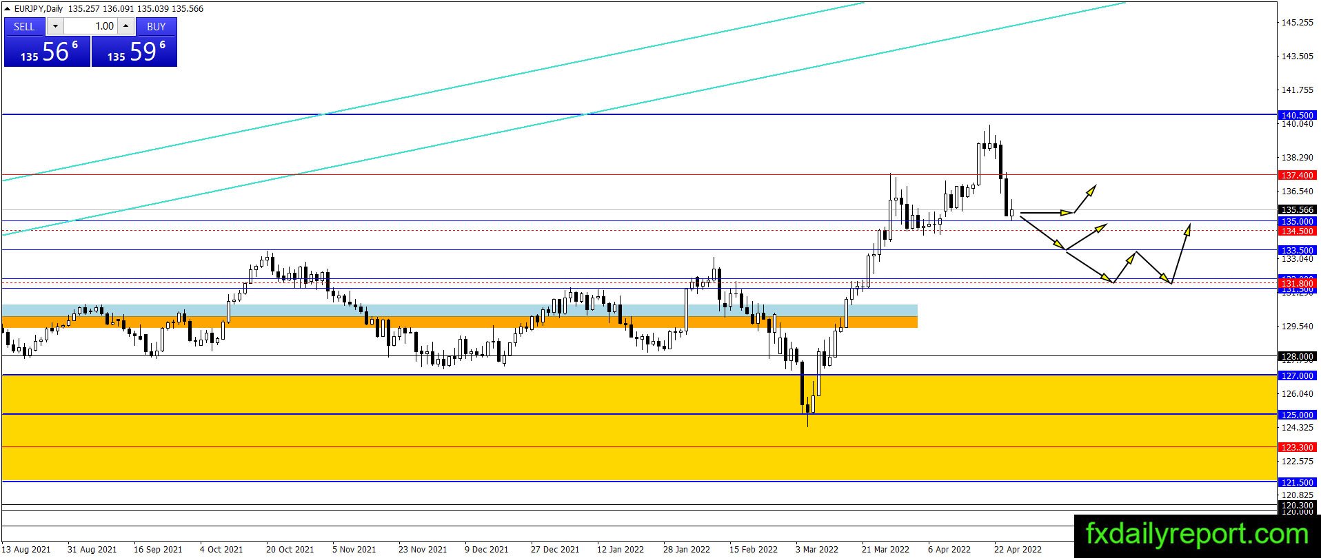This screenshot has height=558, width=1321.
Task: Click the 145.255 price scale value
Action: 1298,23
